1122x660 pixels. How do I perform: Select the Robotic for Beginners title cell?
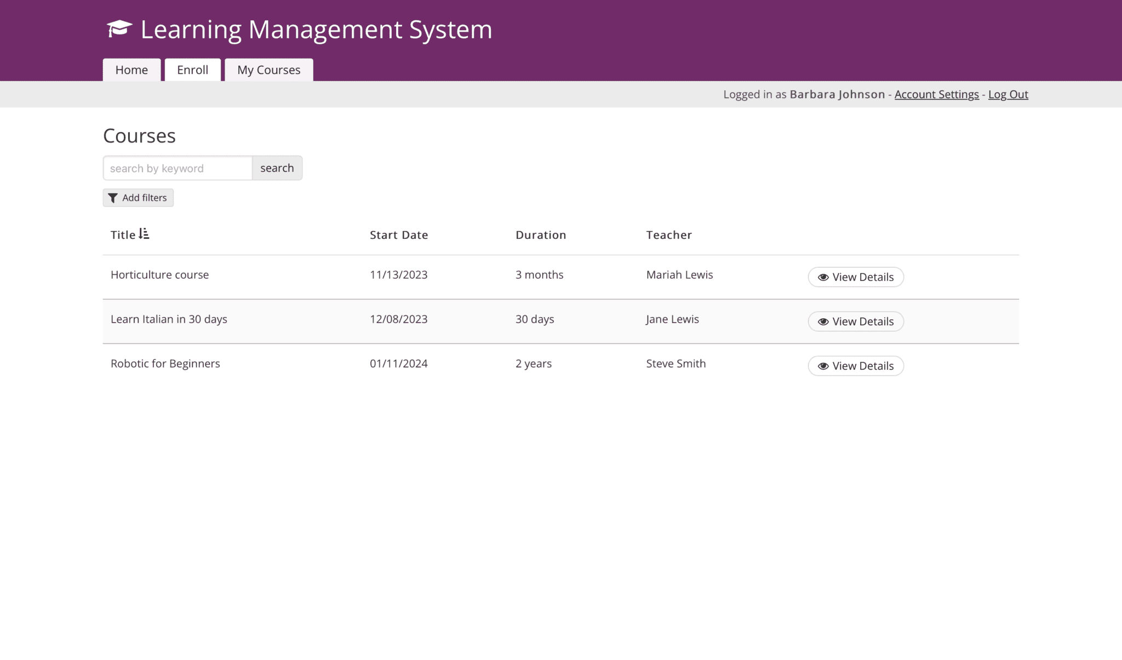(x=165, y=364)
